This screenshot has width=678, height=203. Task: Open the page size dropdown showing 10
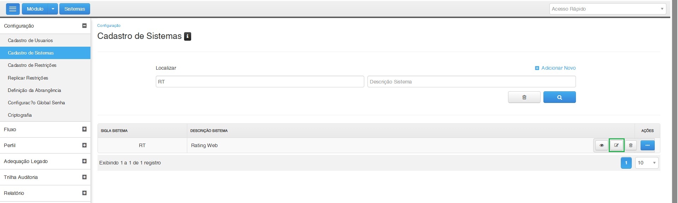click(x=647, y=163)
